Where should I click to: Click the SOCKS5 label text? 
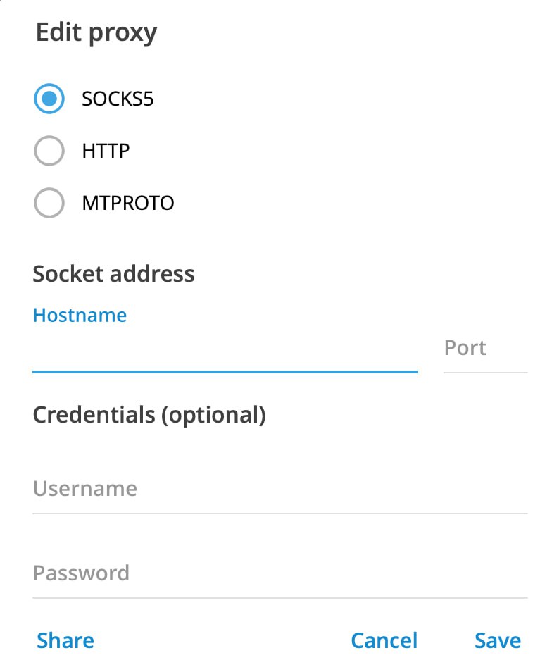[118, 99]
